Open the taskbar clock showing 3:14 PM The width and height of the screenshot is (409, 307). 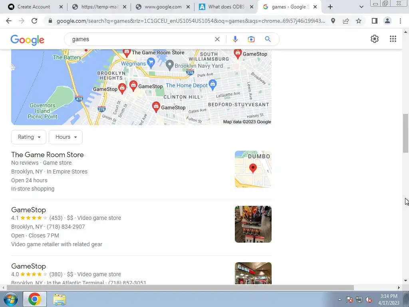389,299
